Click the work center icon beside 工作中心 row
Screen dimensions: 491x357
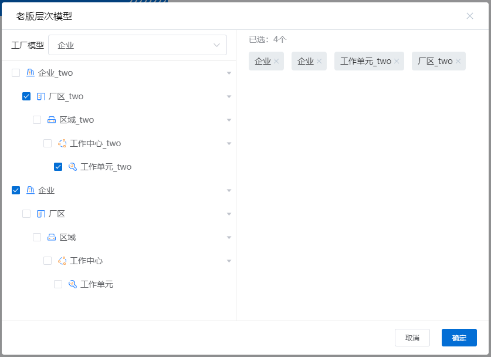[62, 261]
